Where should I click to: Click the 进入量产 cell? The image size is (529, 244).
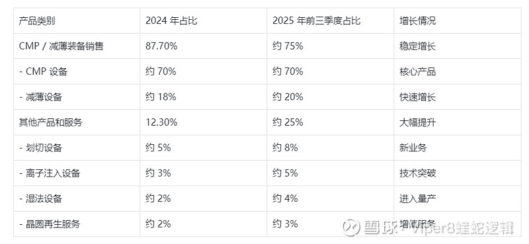click(458, 198)
